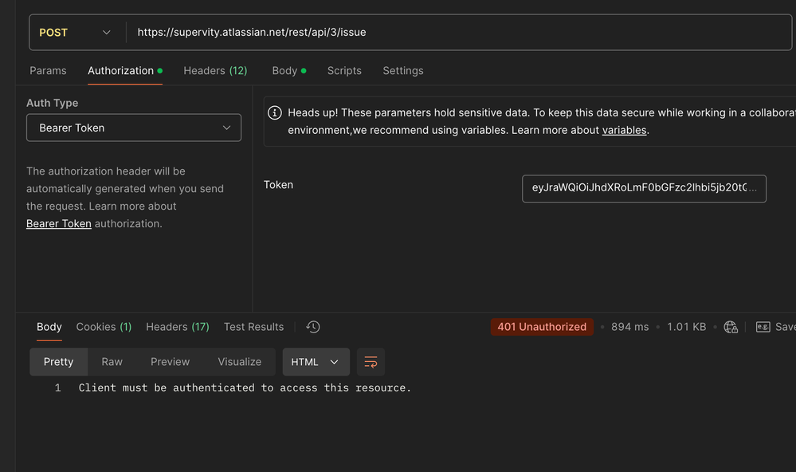Open the response request history

pyautogui.click(x=312, y=327)
